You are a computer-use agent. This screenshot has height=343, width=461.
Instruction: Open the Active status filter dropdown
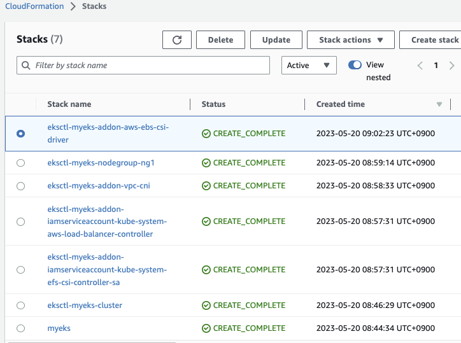309,66
